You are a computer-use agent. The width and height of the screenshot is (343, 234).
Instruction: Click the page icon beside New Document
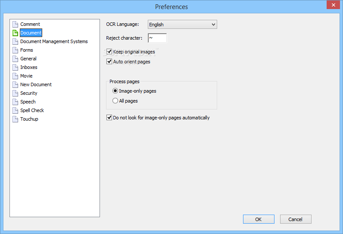pos(15,84)
